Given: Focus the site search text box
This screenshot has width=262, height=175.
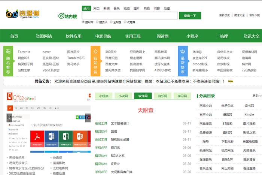Looking at the screenshot, I should click(x=130, y=16).
